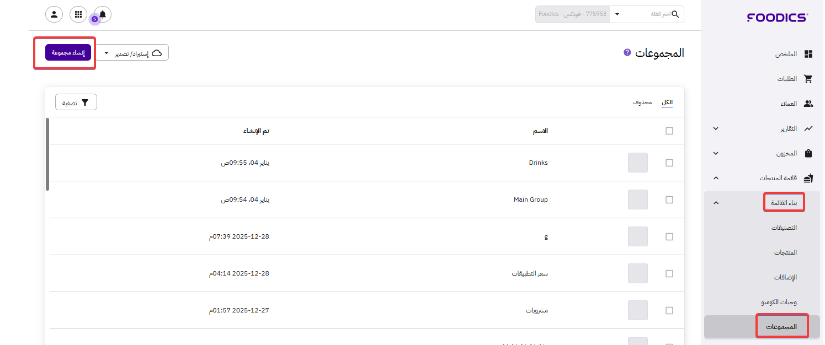
Task: Click the purple help question mark icon
Action: tap(627, 52)
